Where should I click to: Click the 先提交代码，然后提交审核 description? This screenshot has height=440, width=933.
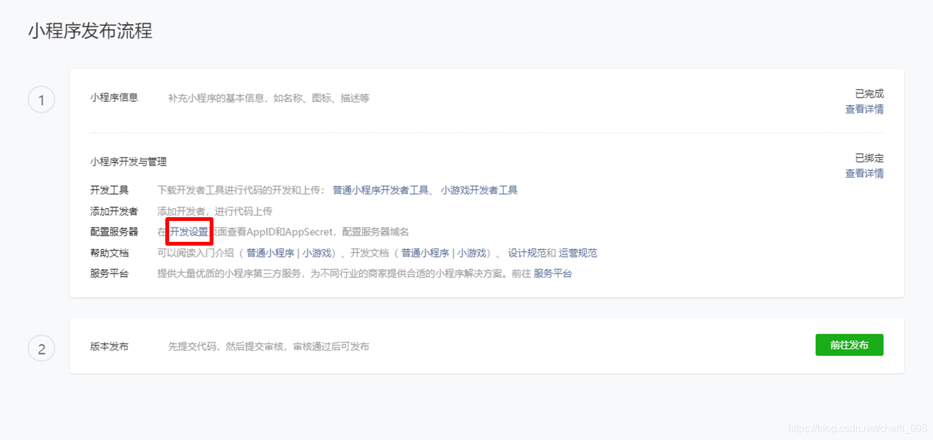pos(269,346)
